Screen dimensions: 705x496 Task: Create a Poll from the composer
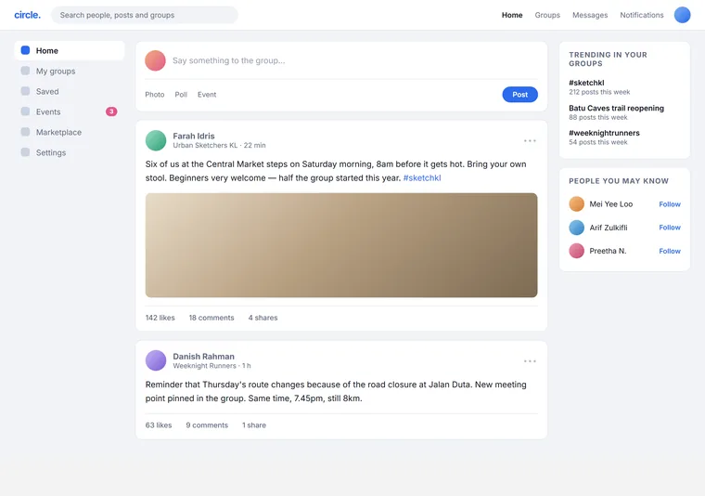181,95
